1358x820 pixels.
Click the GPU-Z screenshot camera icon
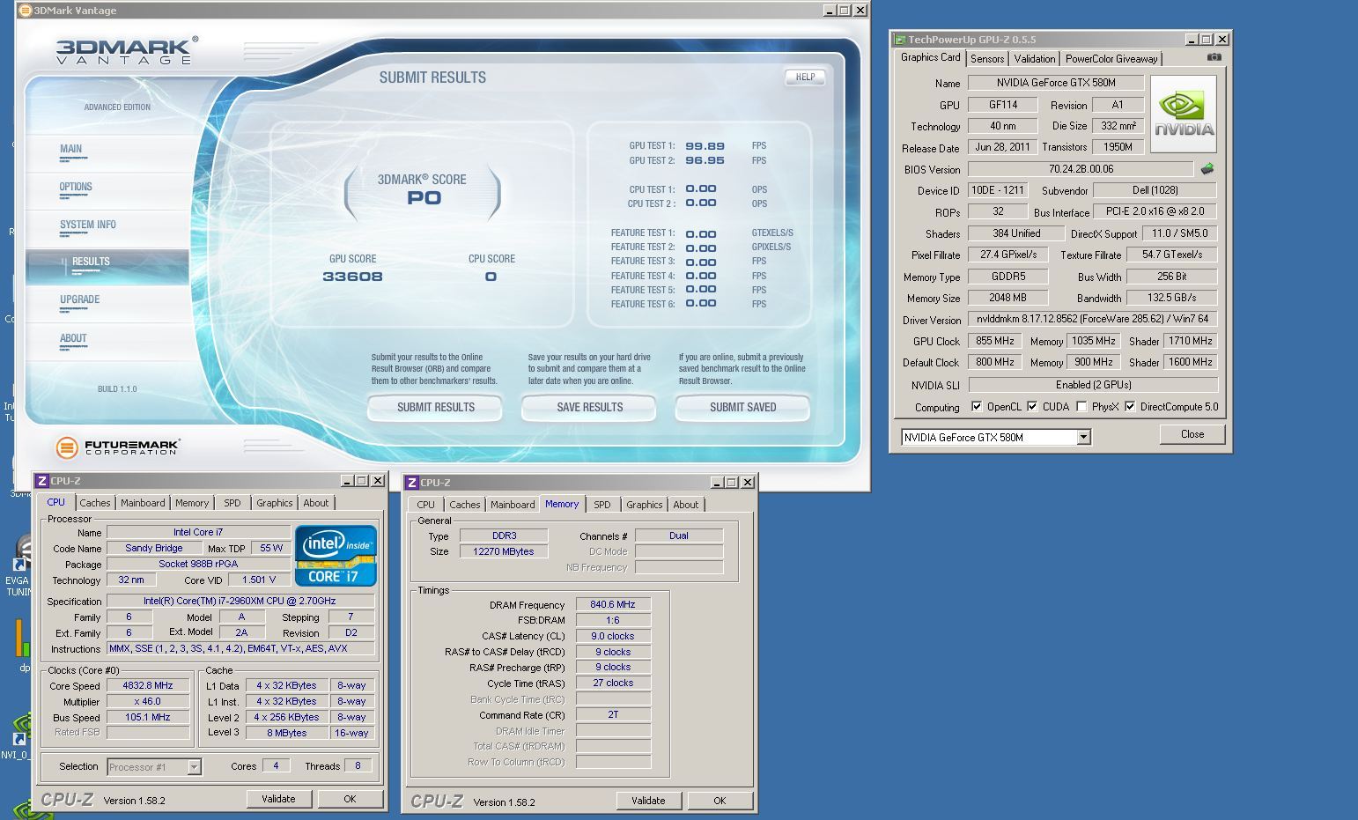click(1214, 57)
